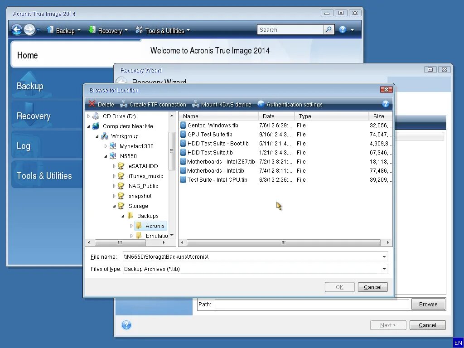Open Authentication settings
Screen dimensions: 464x348
290,105
